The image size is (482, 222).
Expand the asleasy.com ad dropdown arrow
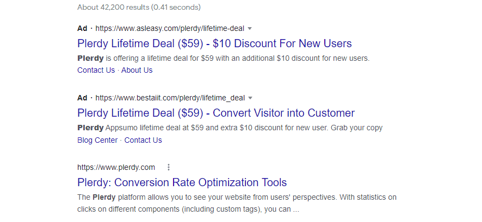pos(250,29)
